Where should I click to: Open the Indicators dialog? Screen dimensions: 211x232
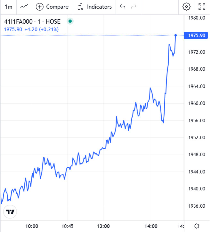95,7
